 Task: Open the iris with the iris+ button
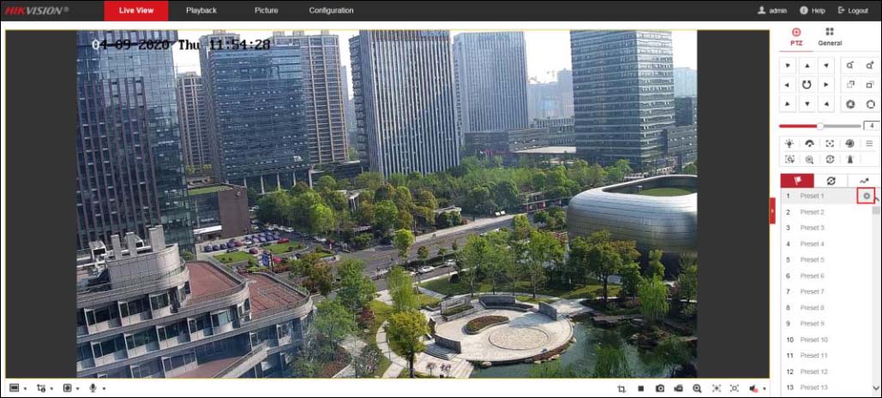click(870, 104)
